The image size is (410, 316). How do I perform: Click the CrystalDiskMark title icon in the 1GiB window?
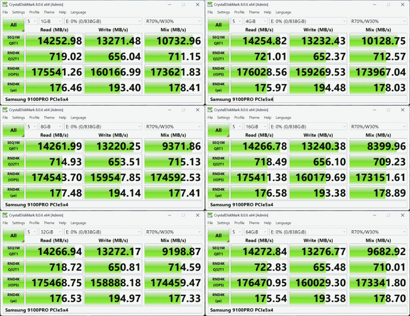tap(5, 4)
